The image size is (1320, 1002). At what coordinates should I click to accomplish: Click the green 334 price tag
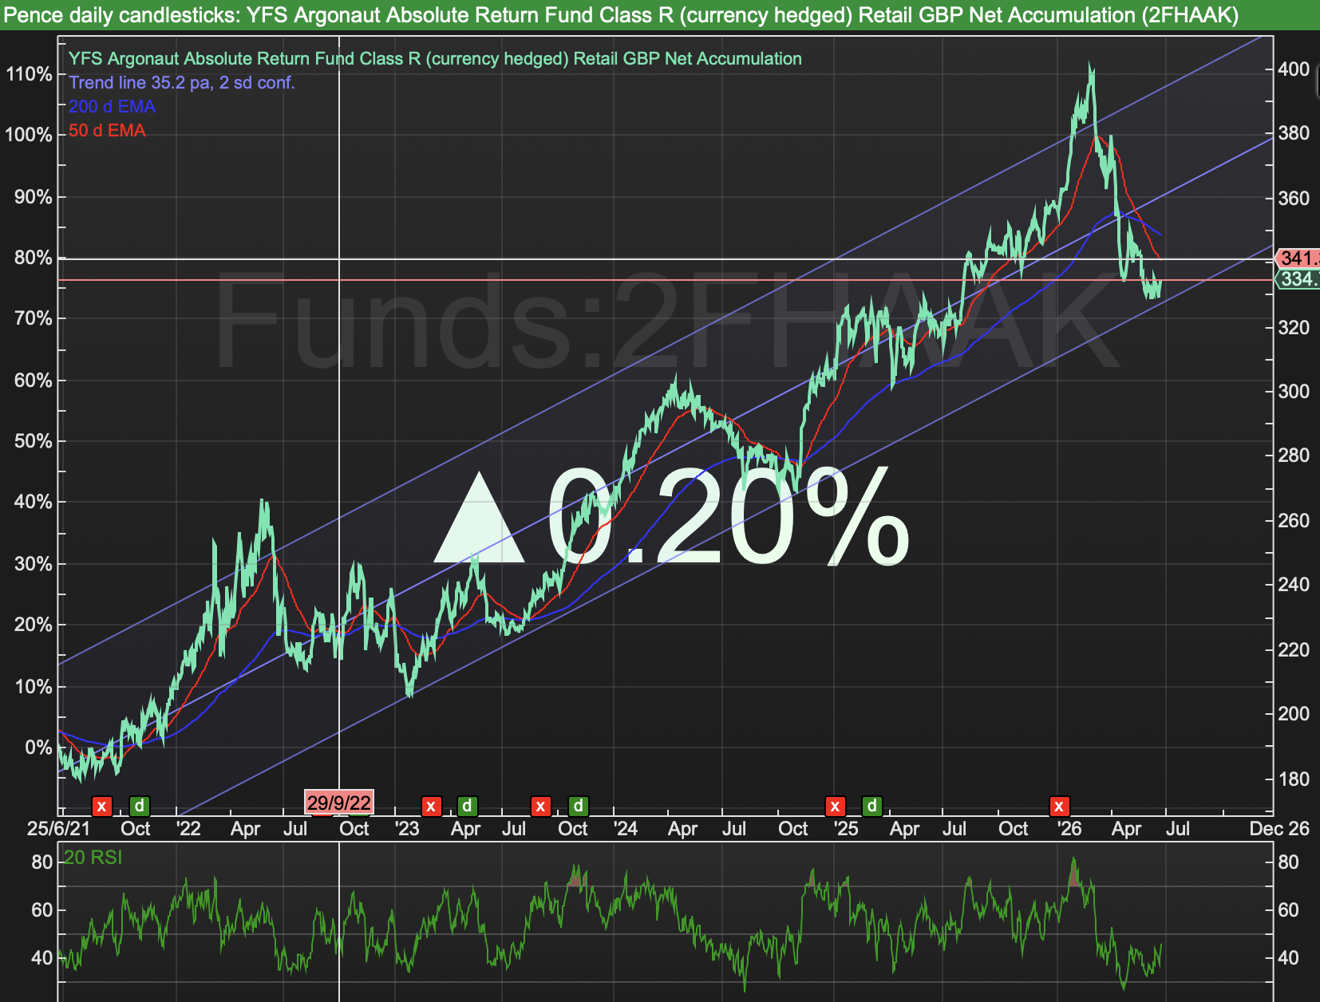1298,279
